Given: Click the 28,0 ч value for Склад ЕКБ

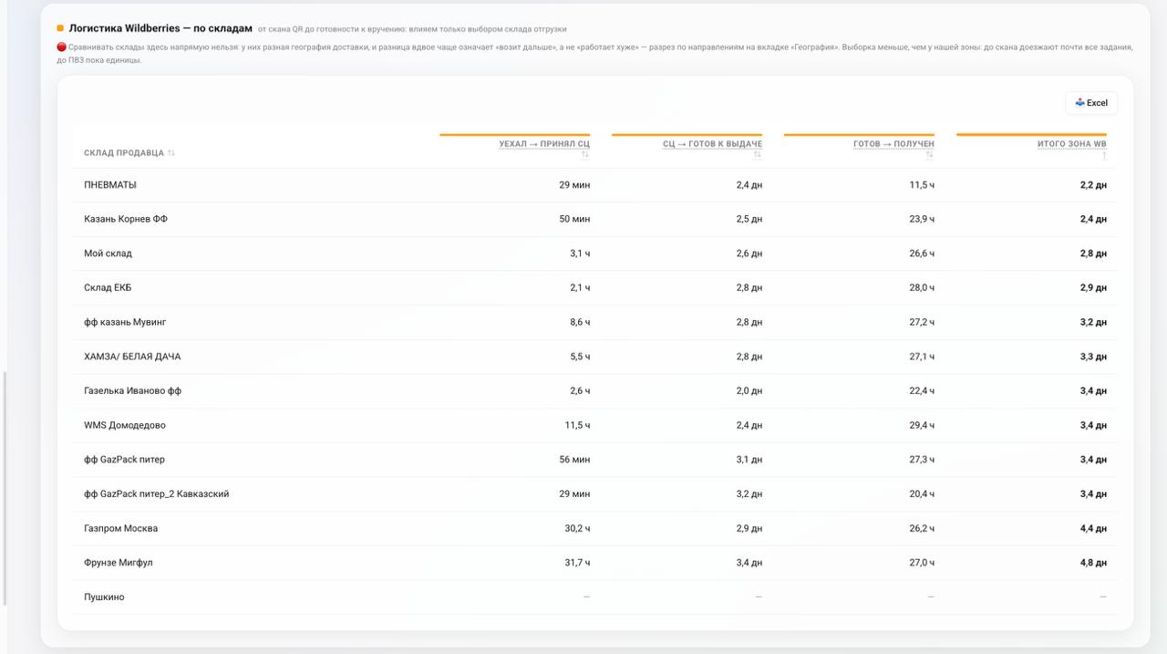Looking at the screenshot, I should [x=922, y=288].
